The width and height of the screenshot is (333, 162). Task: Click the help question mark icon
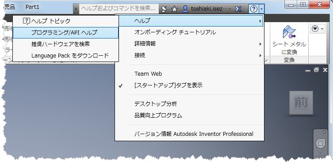254,9
